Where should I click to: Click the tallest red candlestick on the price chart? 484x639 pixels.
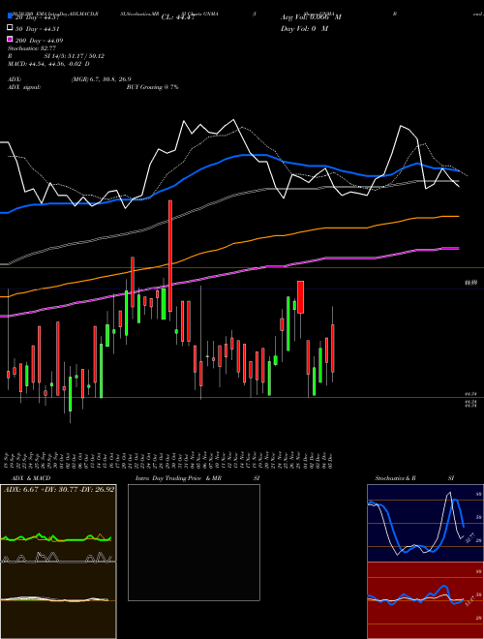coord(170,256)
